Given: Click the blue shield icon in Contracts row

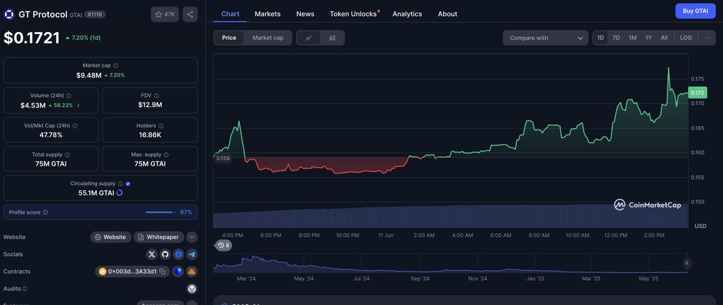Looking at the screenshot, I should tap(178, 272).
